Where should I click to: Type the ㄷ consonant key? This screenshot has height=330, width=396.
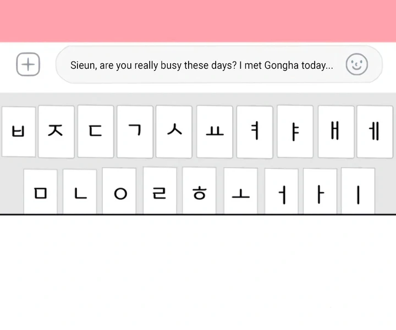96,132
